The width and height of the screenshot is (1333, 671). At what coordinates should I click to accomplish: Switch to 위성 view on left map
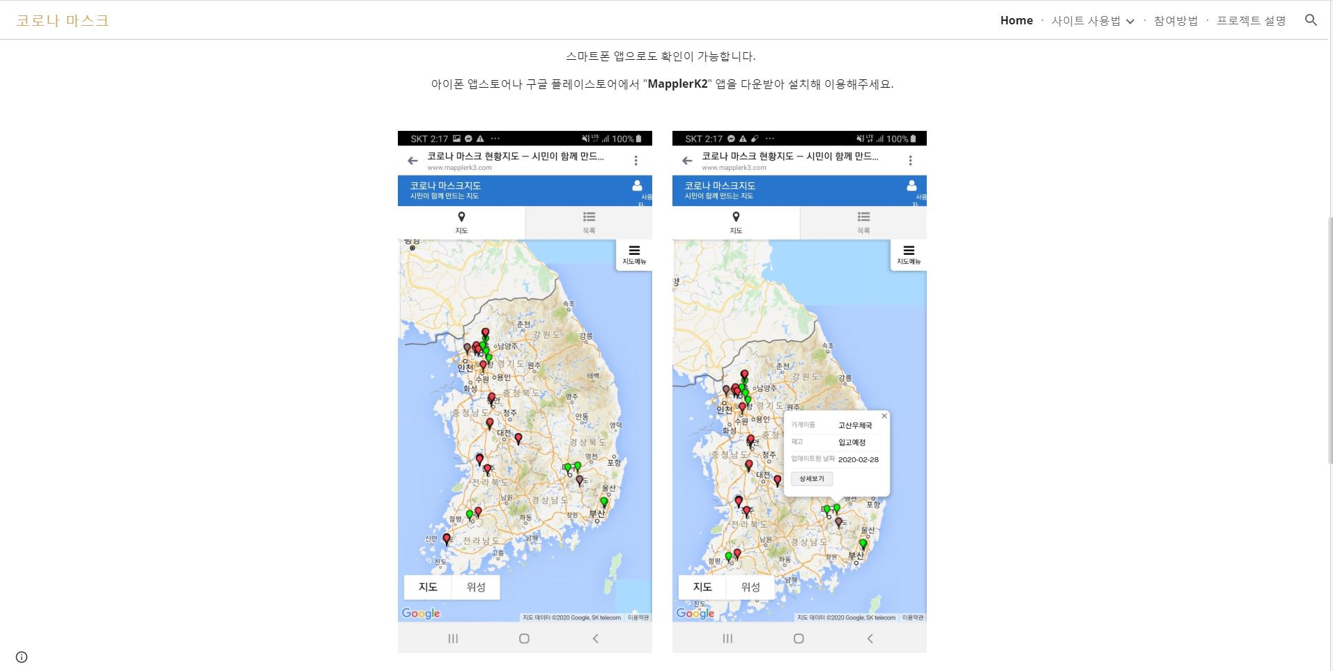(x=476, y=587)
